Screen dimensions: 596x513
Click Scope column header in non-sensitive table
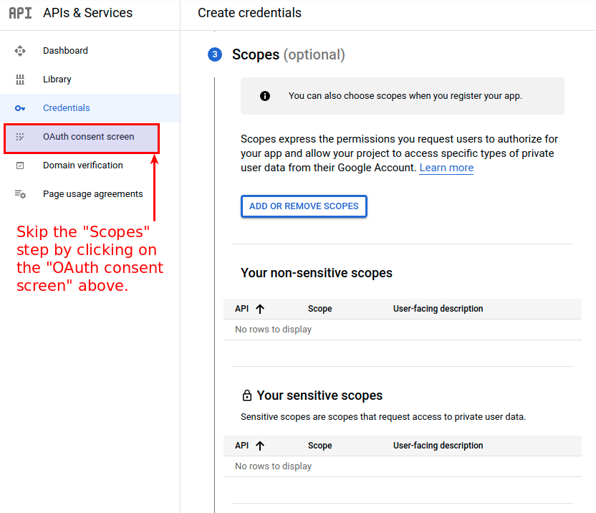tap(319, 309)
